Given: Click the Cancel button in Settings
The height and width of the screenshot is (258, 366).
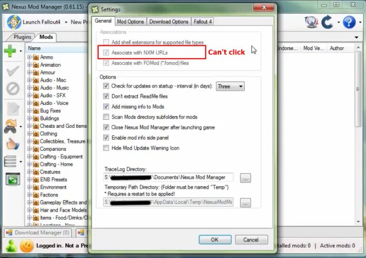Looking at the screenshot, I should point(251,239).
